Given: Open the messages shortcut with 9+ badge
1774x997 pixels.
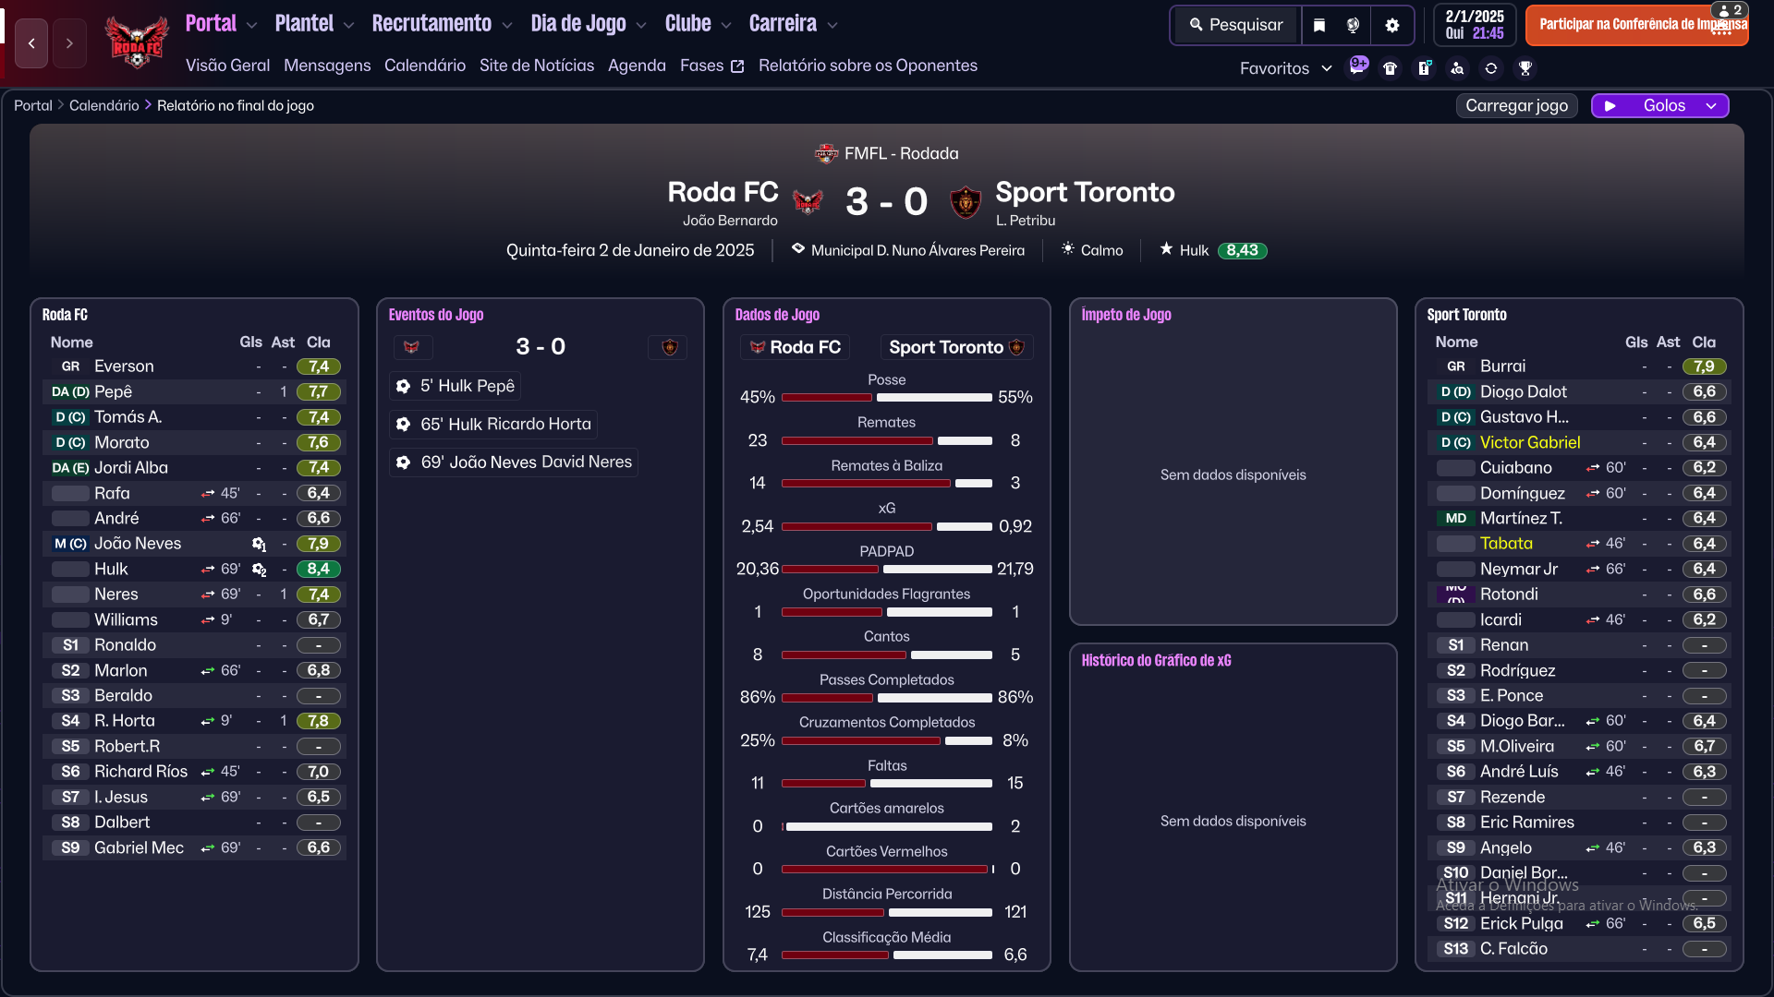Looking at the screenshot, I should (x=1358, y=67).
